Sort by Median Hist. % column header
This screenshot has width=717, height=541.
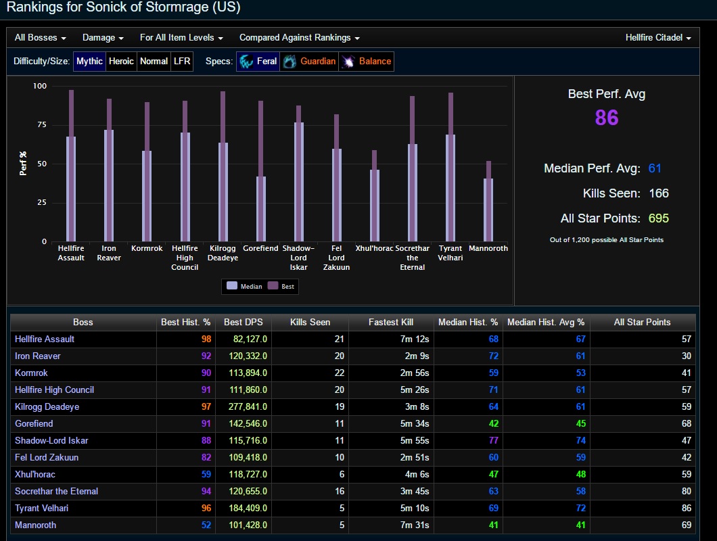pos(468,322)
